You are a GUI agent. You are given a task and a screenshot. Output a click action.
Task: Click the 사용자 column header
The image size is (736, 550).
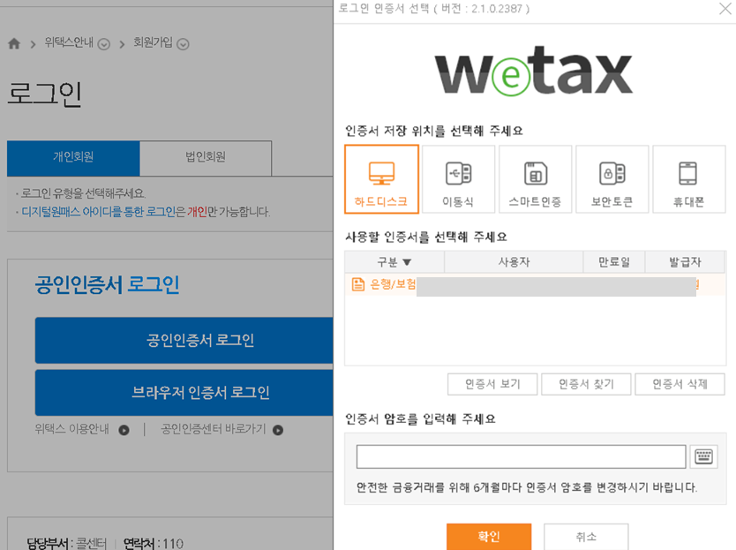[514, 262]
